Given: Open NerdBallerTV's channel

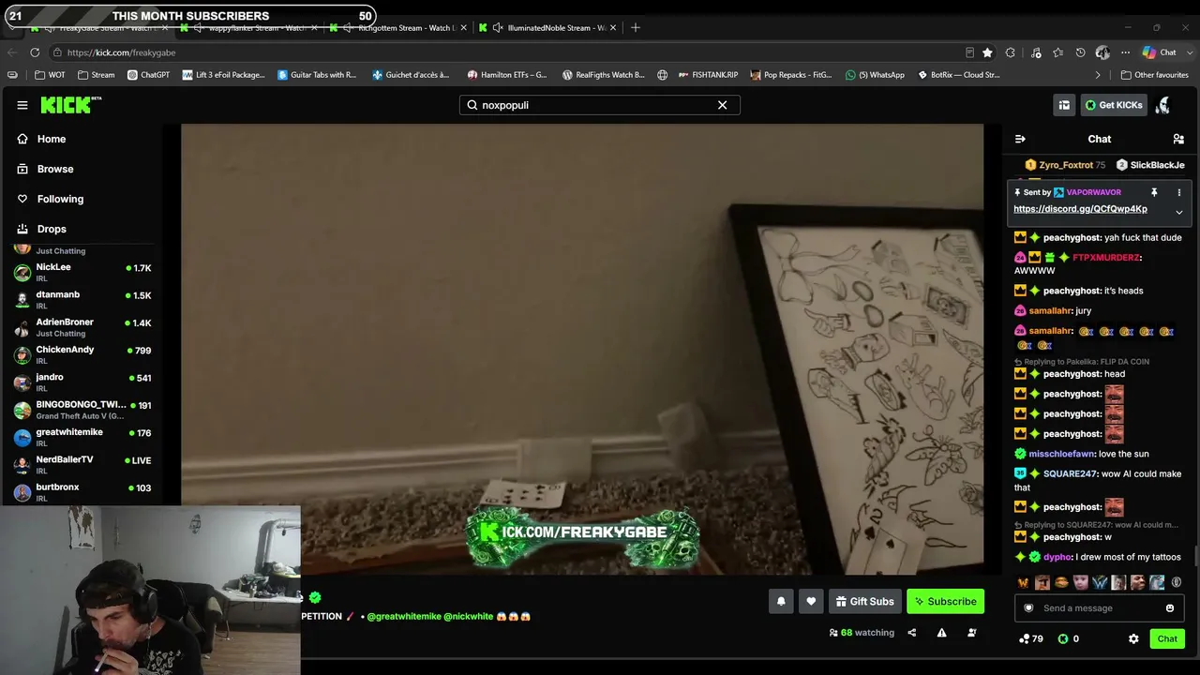Looking at the screenshot, I should pyautogui.click(x=82, y=464).
